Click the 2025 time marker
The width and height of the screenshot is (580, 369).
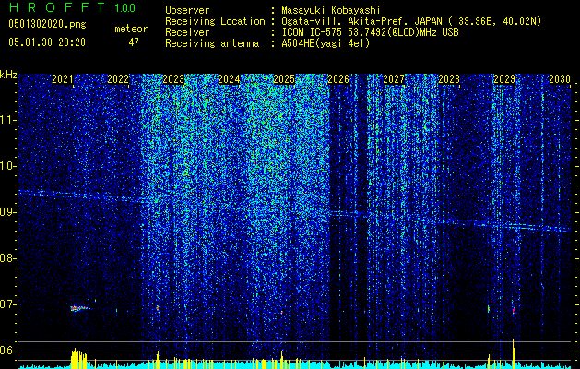[284, 79]
